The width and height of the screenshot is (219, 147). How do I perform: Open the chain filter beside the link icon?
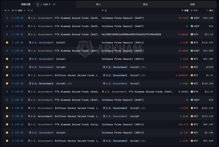click(5, 11)
